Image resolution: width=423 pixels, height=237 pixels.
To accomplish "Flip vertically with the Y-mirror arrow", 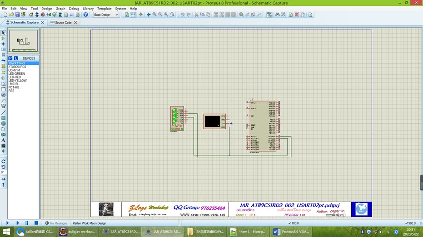I will 3,185.
